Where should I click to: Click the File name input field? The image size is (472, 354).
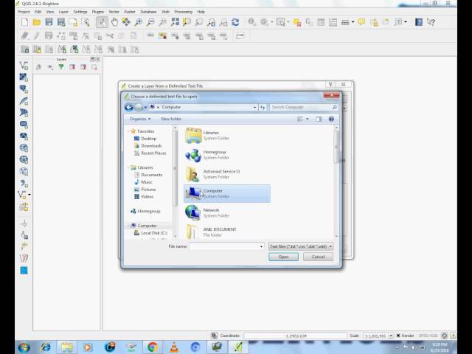tap(226, 246)
